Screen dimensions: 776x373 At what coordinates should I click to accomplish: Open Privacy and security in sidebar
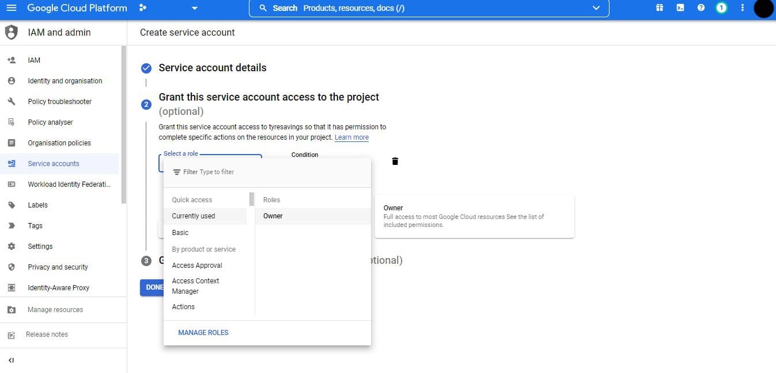tap(58, 267)
